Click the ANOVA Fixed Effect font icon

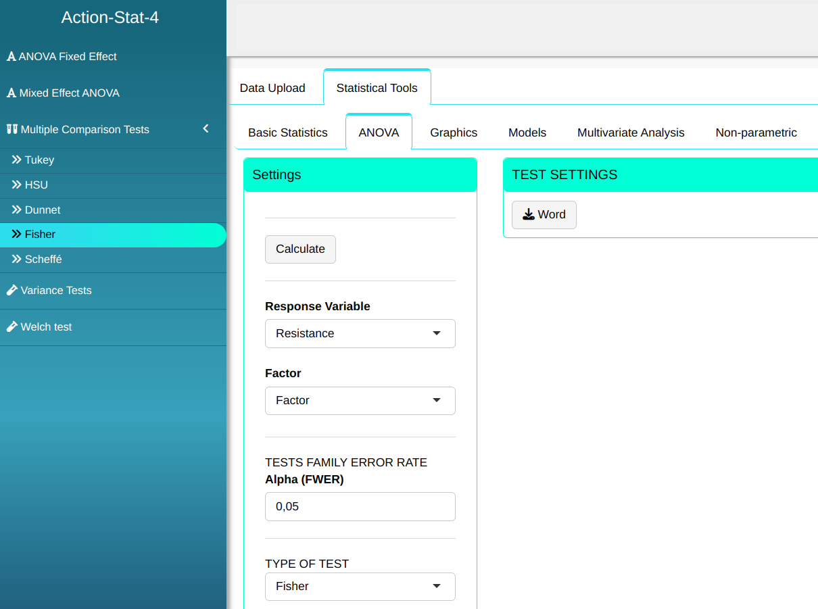coord(11,57)
